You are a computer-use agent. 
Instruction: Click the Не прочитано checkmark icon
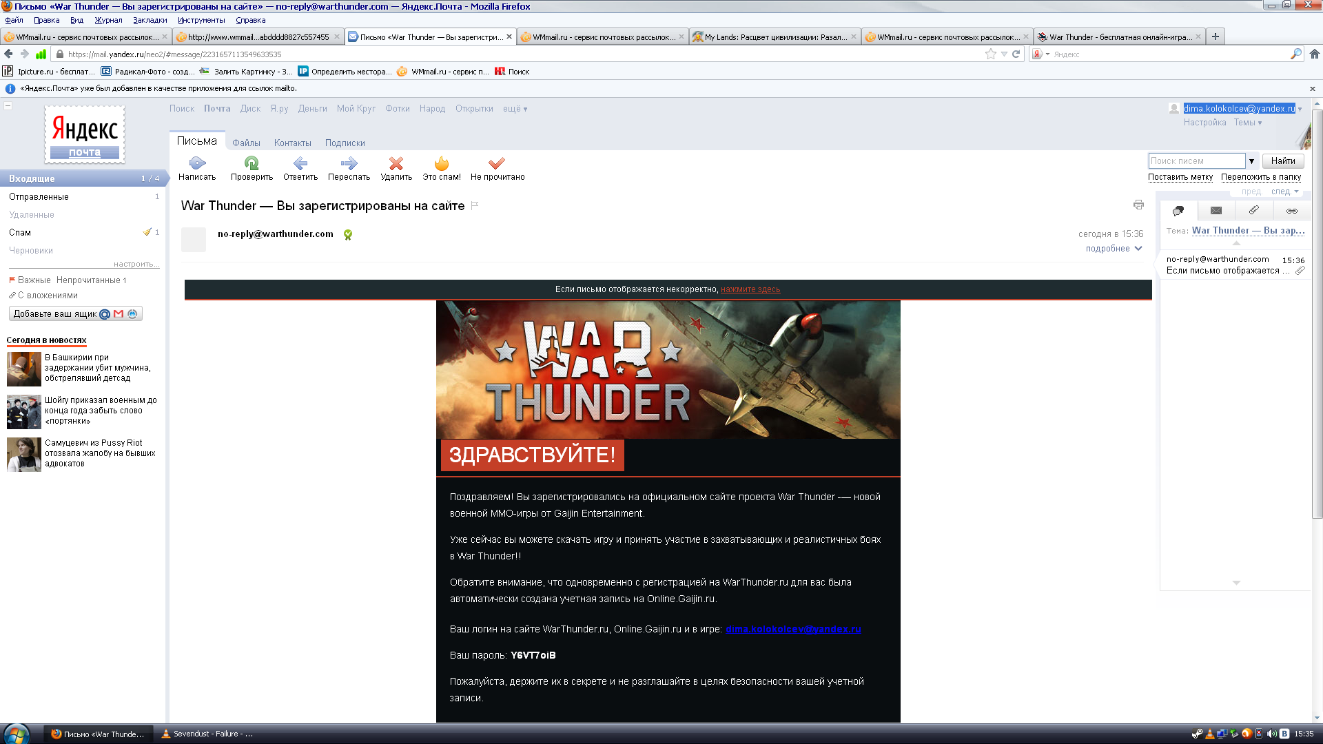[497, 163]
